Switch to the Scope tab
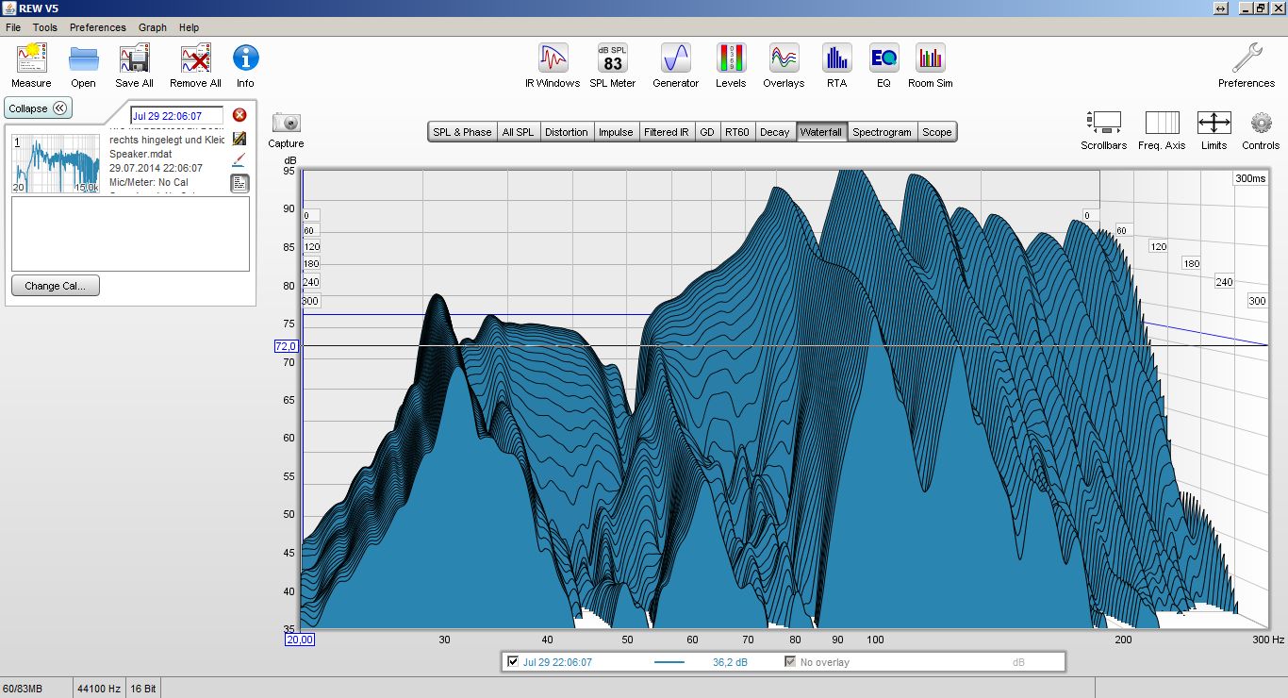Image resolution: width=1288 pixels, height=698 pixels. [936, 132]
